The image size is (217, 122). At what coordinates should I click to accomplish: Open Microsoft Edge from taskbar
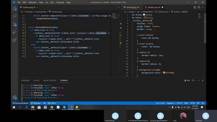click(26, 107)
